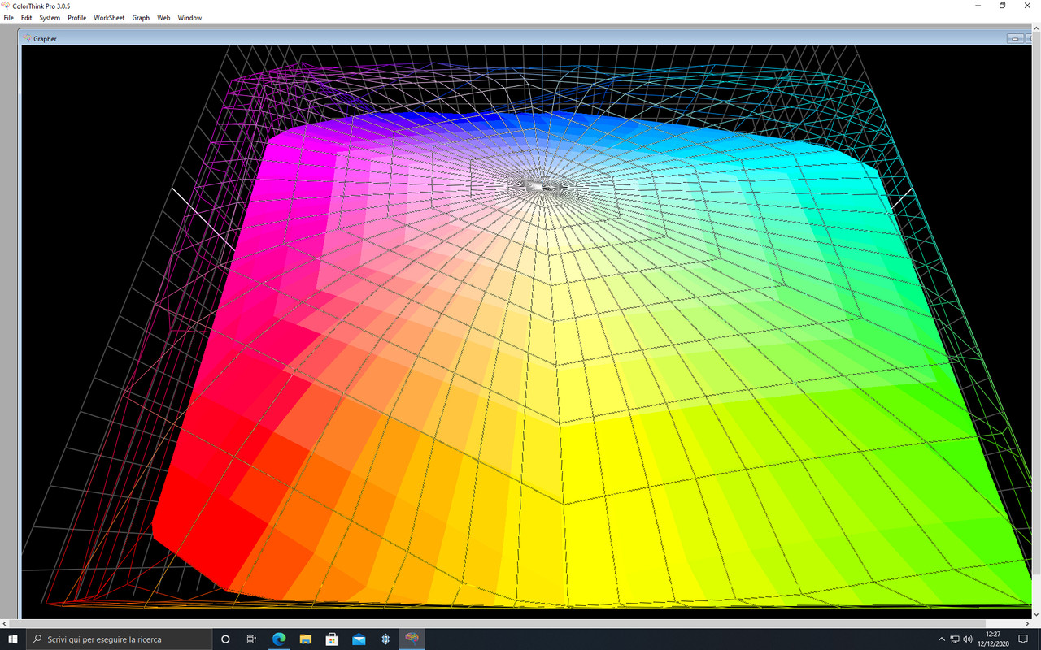Expand hidden icons in the system tray

pos(941,639)
